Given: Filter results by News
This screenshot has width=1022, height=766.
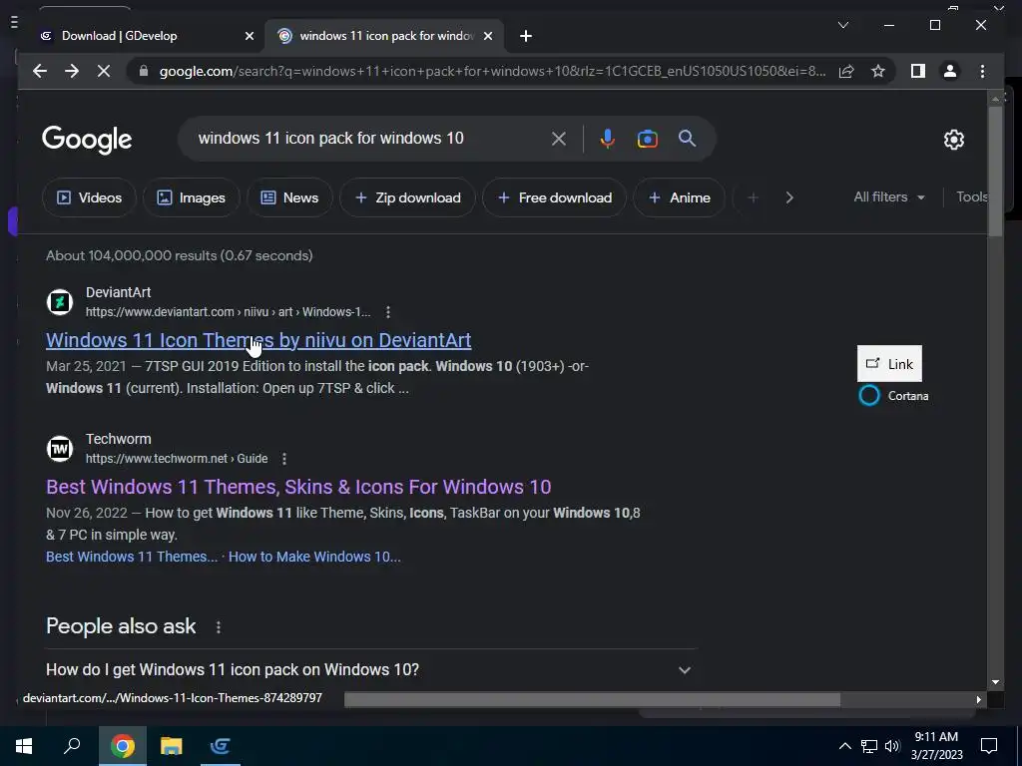Looking at the screenshot, I should pyautogui.click(x=289, y=197).
